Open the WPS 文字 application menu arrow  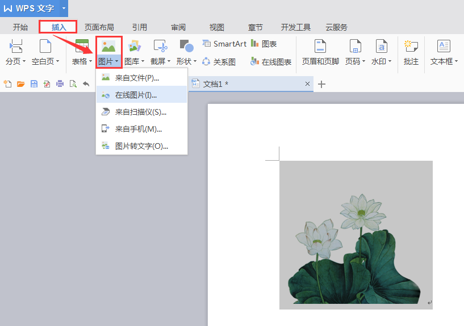(64, 9)
